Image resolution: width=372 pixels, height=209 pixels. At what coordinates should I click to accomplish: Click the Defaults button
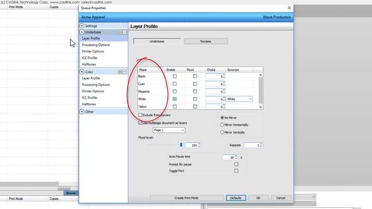(235, 198)
